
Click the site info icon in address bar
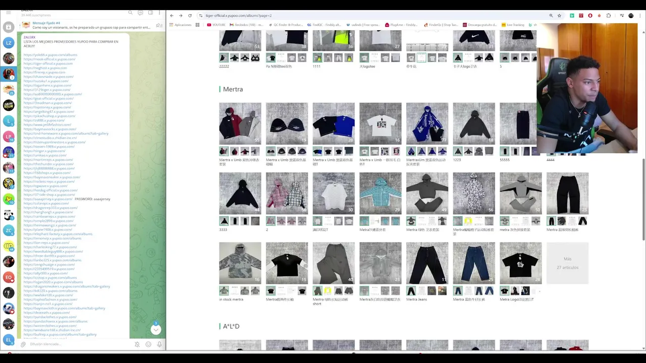[x=201, y=16]
